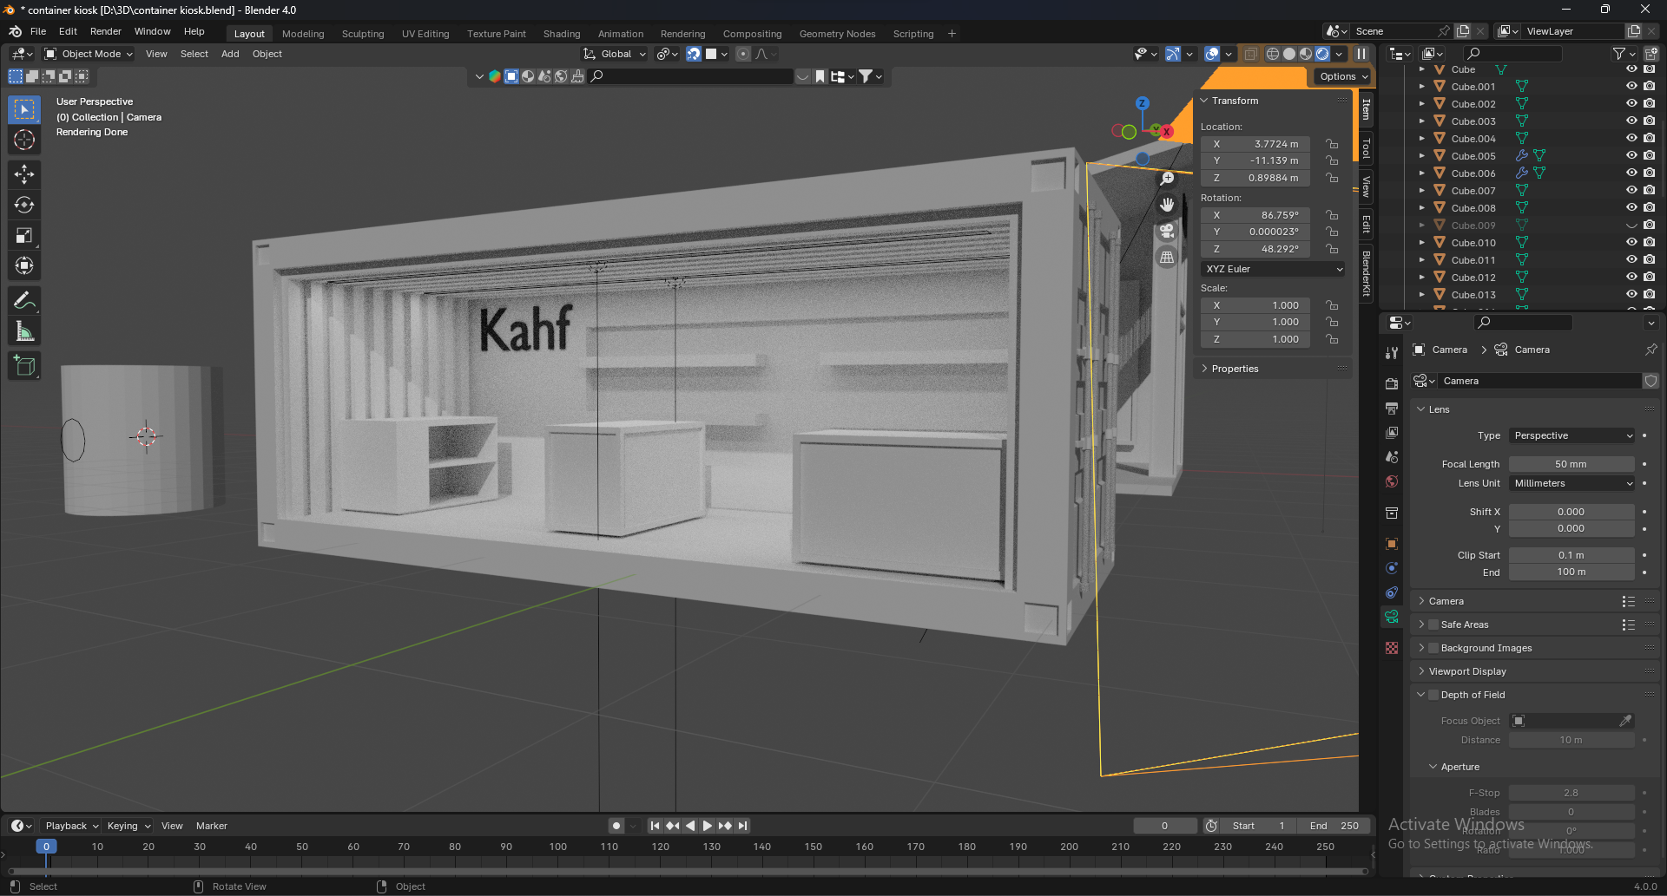Hide Cube.001 in viewport
The image size is (1667, 896).
click(1631, 87)
